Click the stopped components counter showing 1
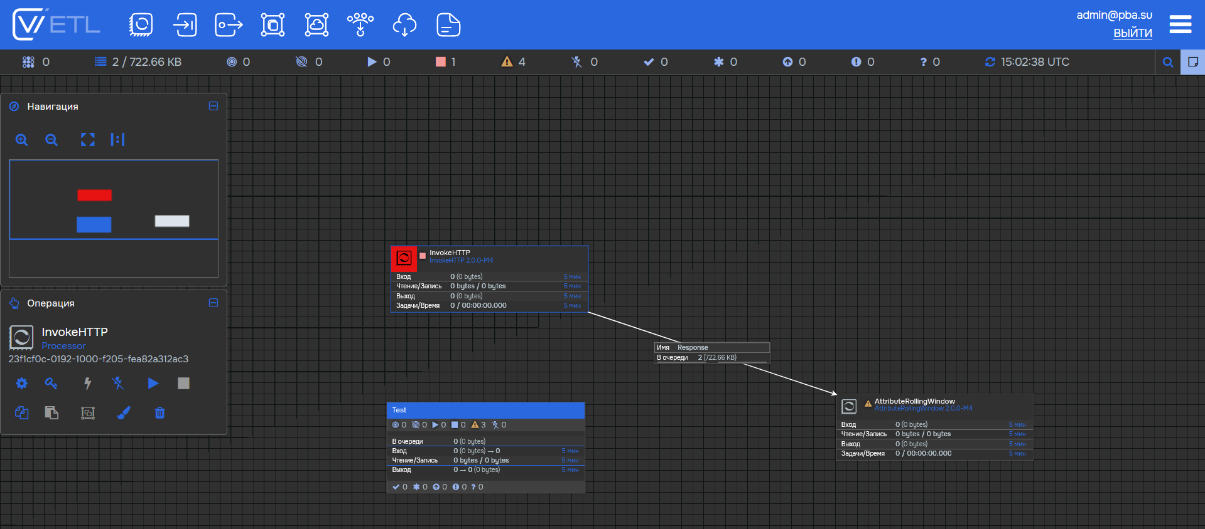 pyautogui.click(x=446, y=62)
